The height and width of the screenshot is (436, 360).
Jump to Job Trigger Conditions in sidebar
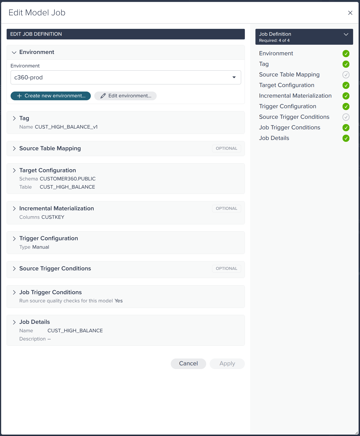[x=290, y=128]
